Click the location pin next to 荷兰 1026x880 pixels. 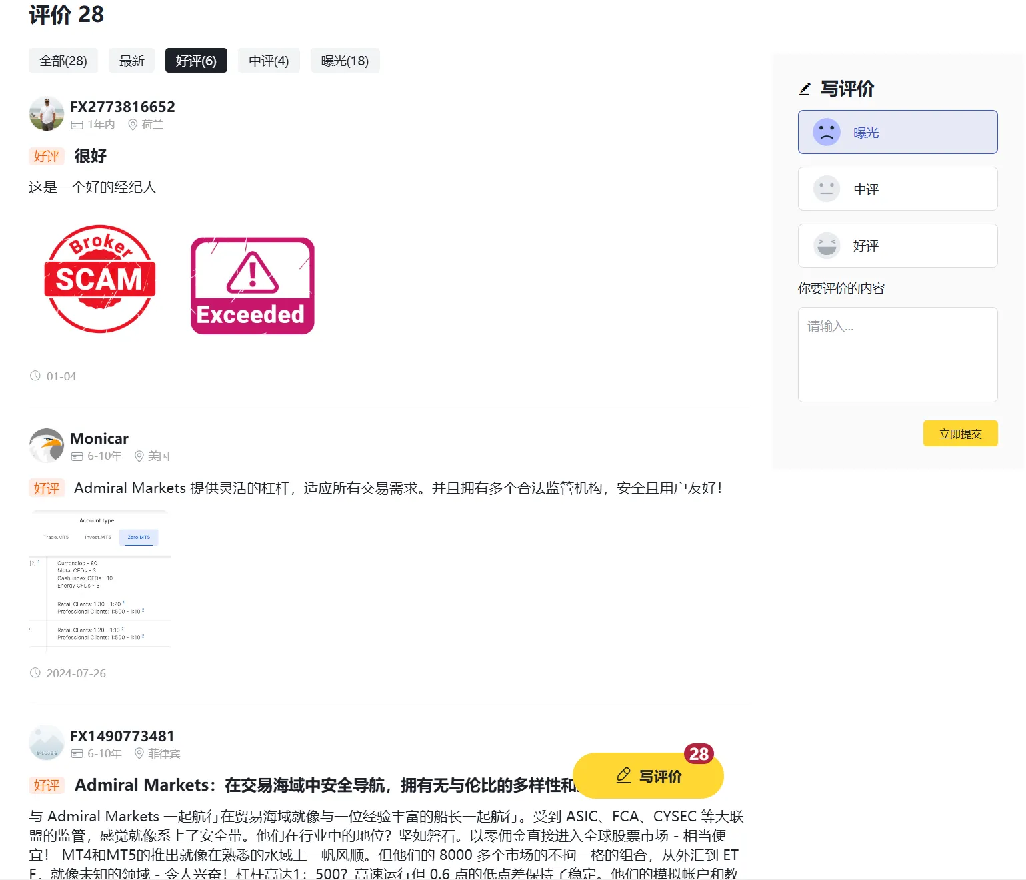(x=133, y=125)
